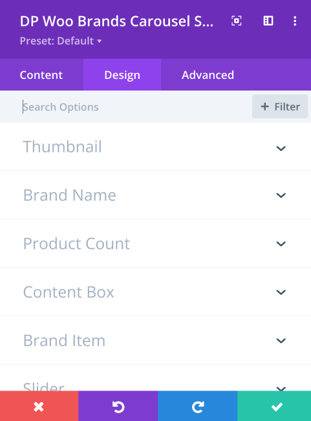Click the plus icon in the Filter button

[x=265, y=107]
